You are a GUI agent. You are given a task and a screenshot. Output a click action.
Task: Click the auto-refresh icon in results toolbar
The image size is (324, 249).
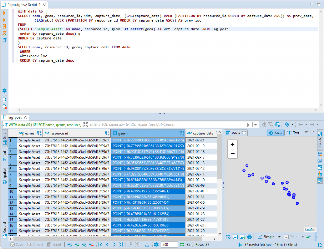[x=287, y=124]
